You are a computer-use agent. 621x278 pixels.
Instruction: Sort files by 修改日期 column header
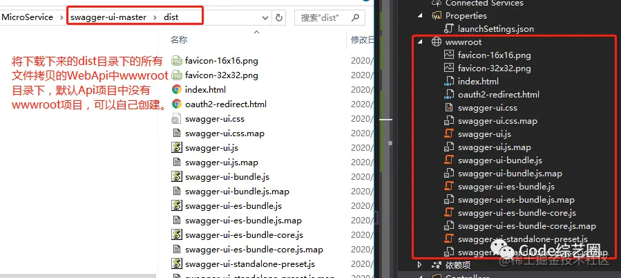363,39
